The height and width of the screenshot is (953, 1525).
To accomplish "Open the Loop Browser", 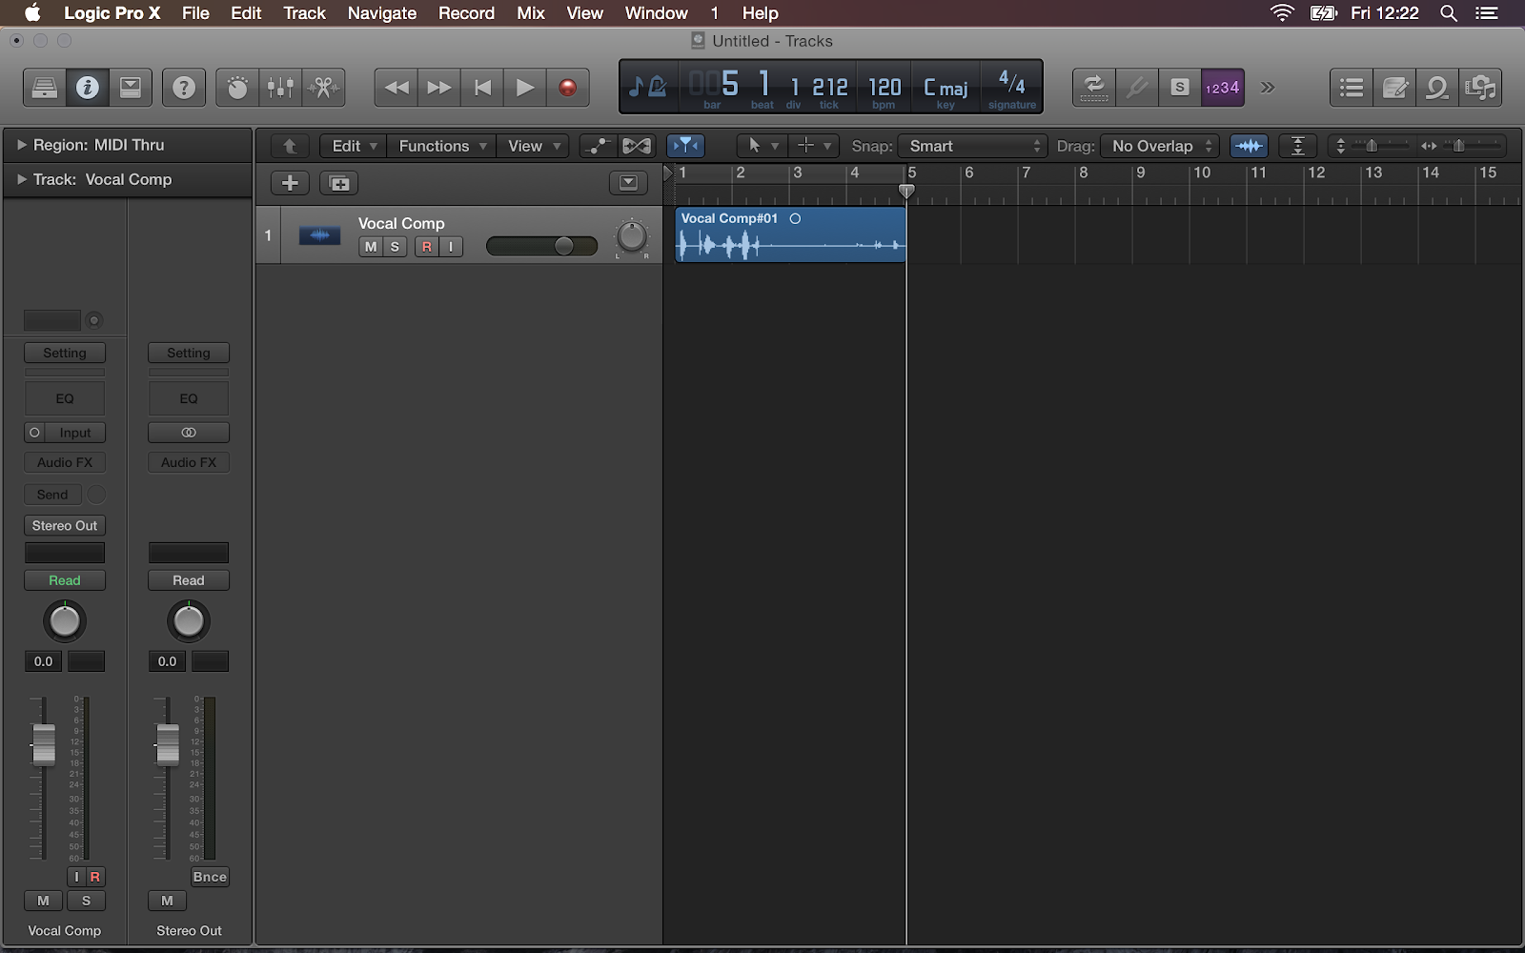I will 1437,88.
